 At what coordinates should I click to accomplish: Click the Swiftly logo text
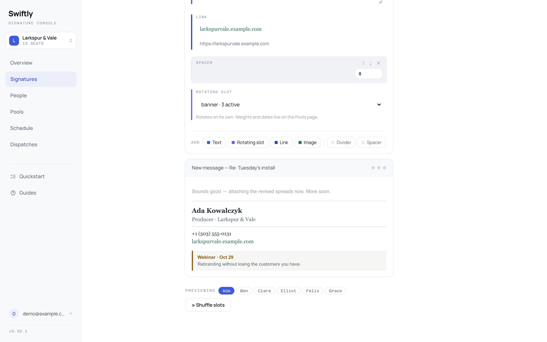tap(21, 14)
